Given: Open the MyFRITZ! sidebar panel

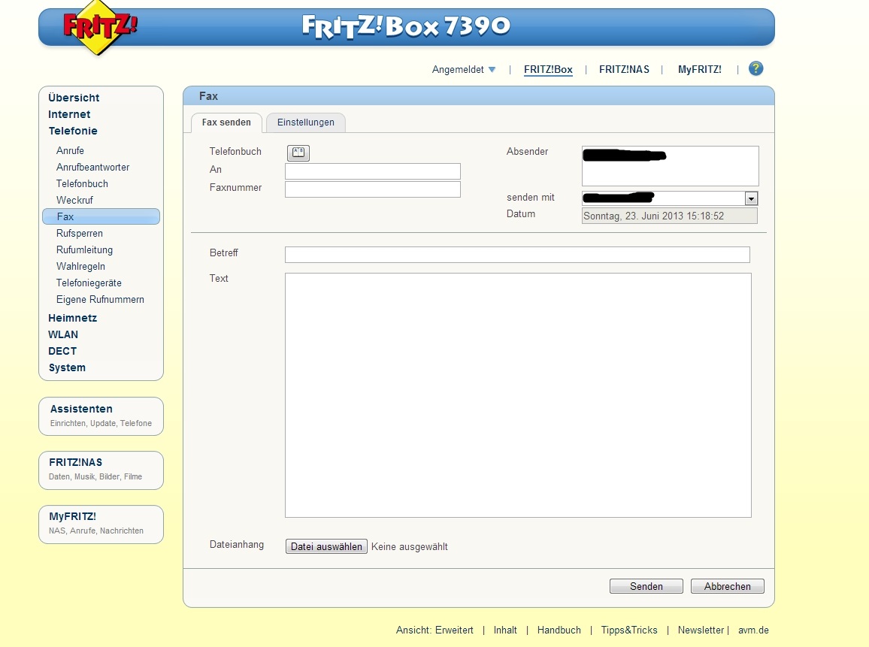Looking at the screenshot, I should point(101,525).
